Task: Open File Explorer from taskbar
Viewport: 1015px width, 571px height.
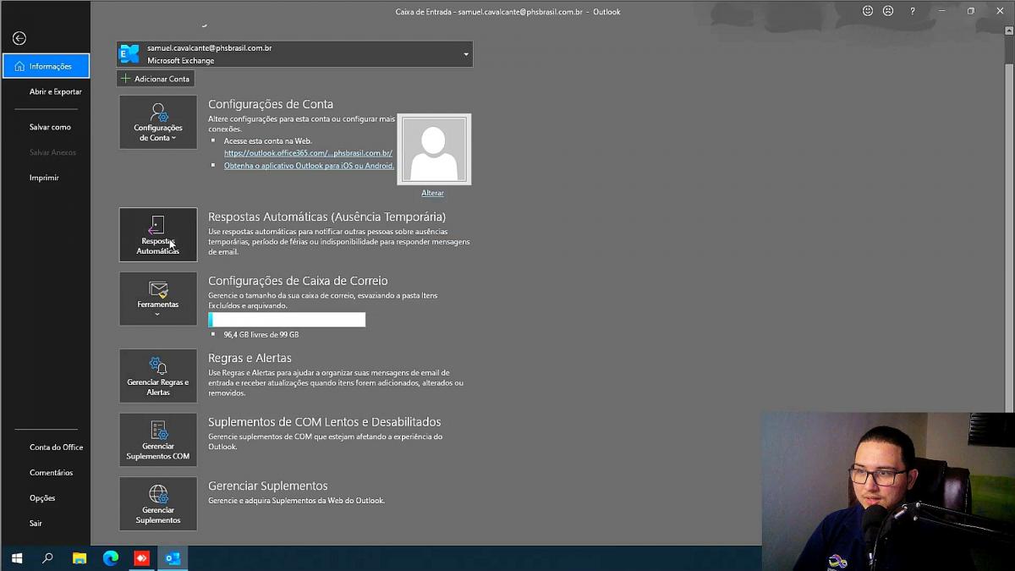Action: pos(80,558)
